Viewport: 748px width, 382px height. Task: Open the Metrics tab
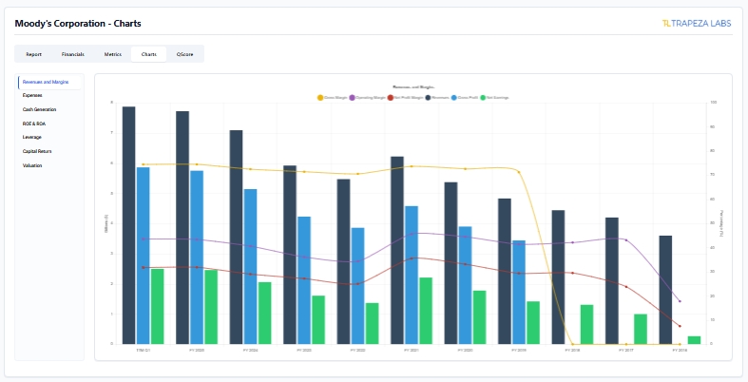[x=113, y=54]
